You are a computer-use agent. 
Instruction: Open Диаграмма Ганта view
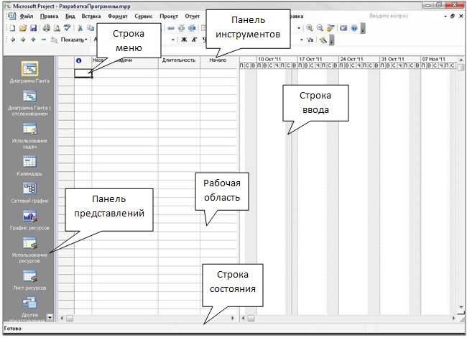(x=29, y=73)
